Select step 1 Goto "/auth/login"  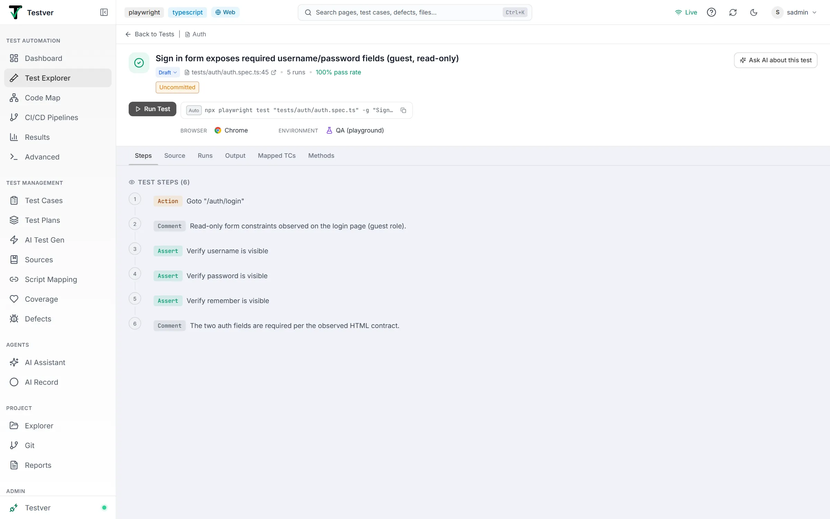[215, 201]
